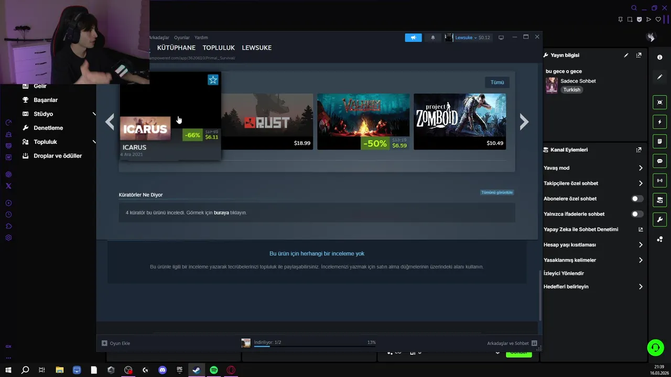Open Spotify from the Windows taskbar
Viewport: 671px width, 377px height.
coord(214,370)
